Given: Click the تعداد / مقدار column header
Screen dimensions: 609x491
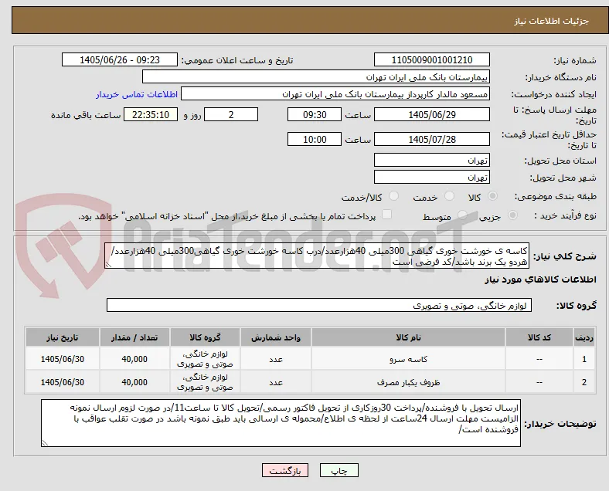Looking at the screenshot, I should 134,337.
